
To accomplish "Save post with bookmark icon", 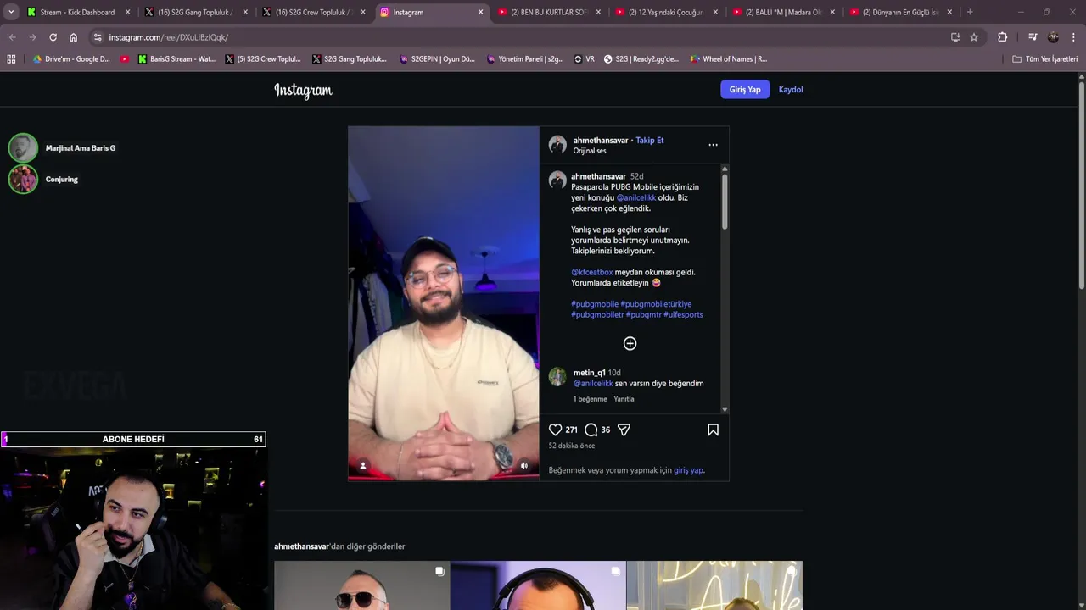I will pyautogui.click(x=713, y=430).
